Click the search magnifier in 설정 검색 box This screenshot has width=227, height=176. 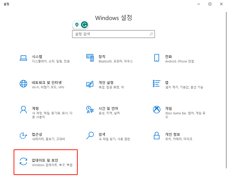151,34
